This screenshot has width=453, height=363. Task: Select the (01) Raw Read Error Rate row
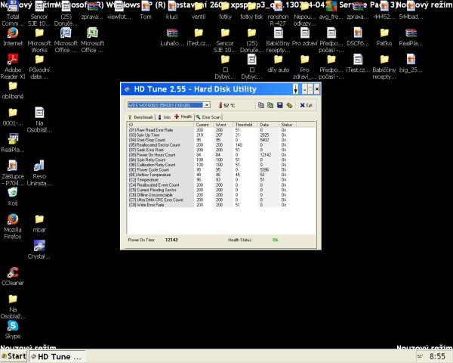(x=212, y=130)
